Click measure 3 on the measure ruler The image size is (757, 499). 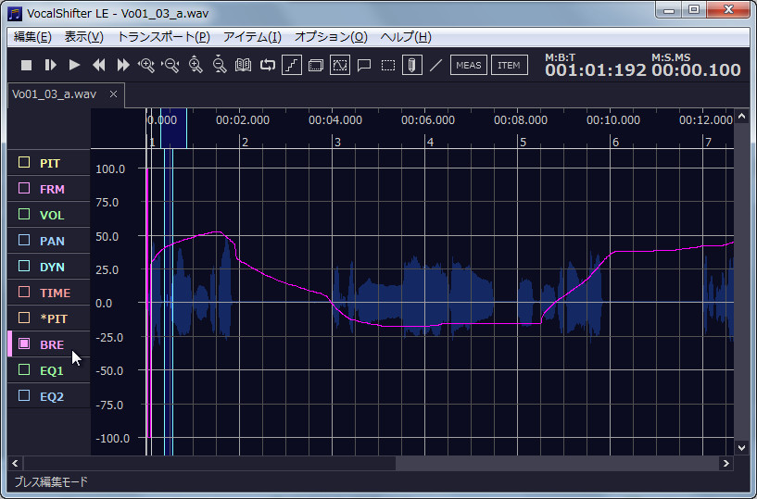click(x=337, y=143)
